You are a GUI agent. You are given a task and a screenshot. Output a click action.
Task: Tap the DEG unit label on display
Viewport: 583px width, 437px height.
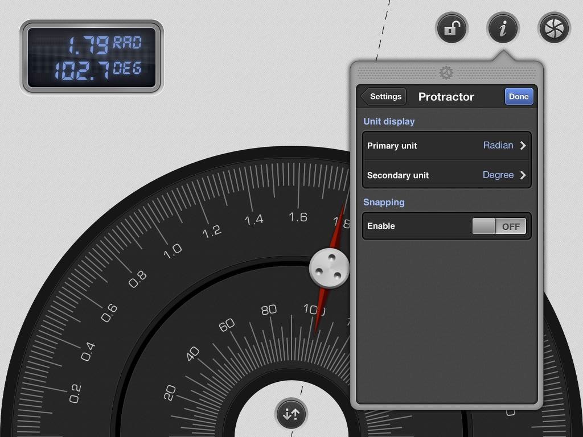pyautogui.click(x=127, y=69)
